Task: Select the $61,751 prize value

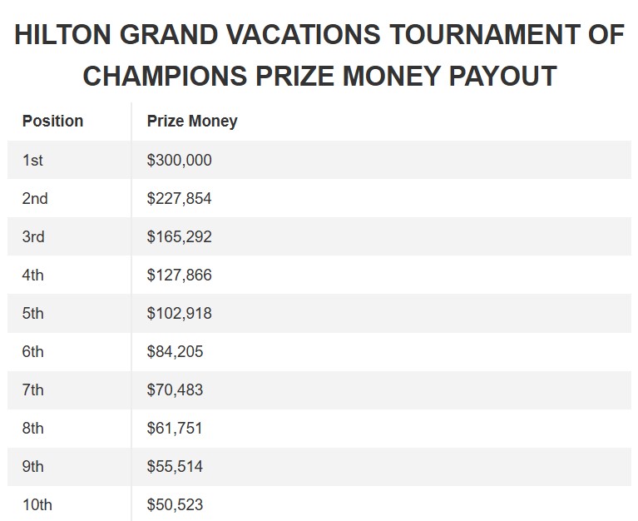Action: [175, 428]
